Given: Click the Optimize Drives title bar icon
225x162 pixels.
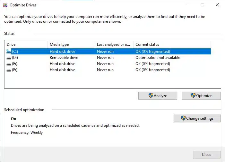Looking at the screenshot, I should tap(5, 5).
